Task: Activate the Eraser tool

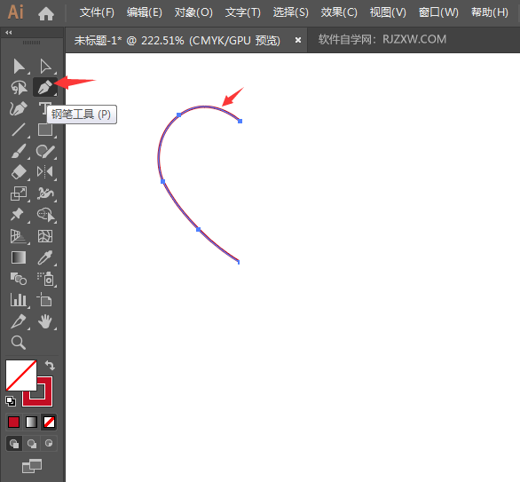Action: pos(19,172)
